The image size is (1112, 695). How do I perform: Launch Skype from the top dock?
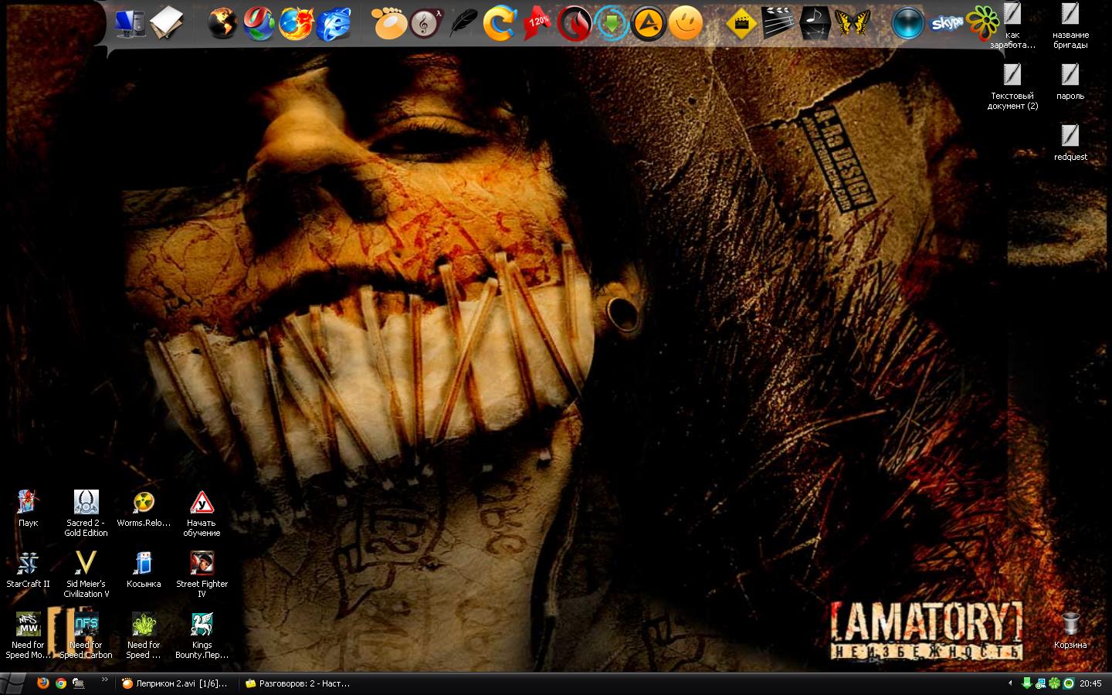click(945, 23)
